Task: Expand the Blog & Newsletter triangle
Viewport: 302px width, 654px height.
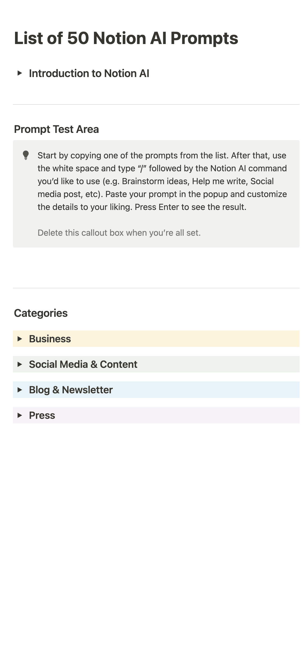Action: click(19, 390)
